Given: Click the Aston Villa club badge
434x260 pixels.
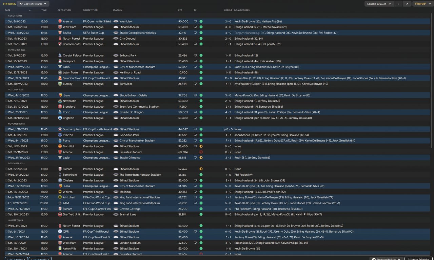Looking at the screenshot, I should pyautogui.click(x=60, y=248).
